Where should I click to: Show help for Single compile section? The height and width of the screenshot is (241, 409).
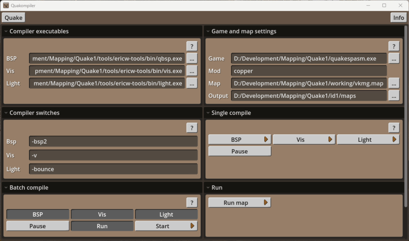coord(394,128)
